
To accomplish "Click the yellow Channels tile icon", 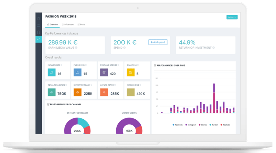I will click(130, 73).
